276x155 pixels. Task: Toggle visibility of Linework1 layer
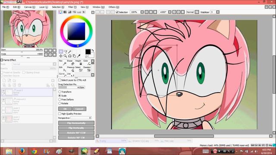tap(3, 99)
